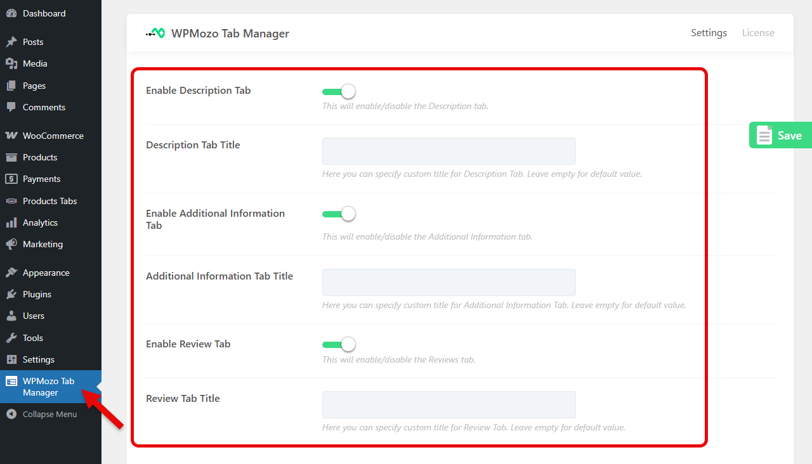Click the 'Enable Description Tab' label
This screenshot has height=464, width=812.
click(199, 91)
